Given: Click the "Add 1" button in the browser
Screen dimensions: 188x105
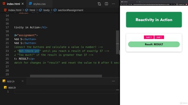Looking at the screenshot, I should tap(159, 37).
